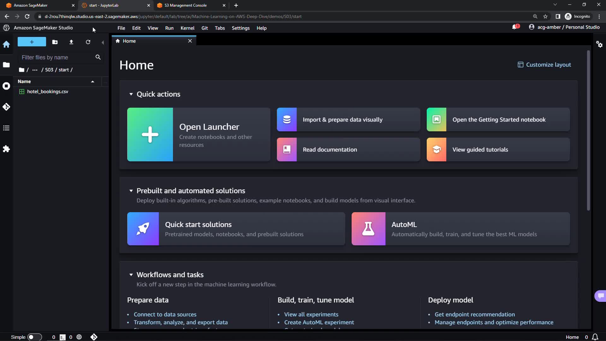Toggle Simple interface mode switch

tap(34, 337)
